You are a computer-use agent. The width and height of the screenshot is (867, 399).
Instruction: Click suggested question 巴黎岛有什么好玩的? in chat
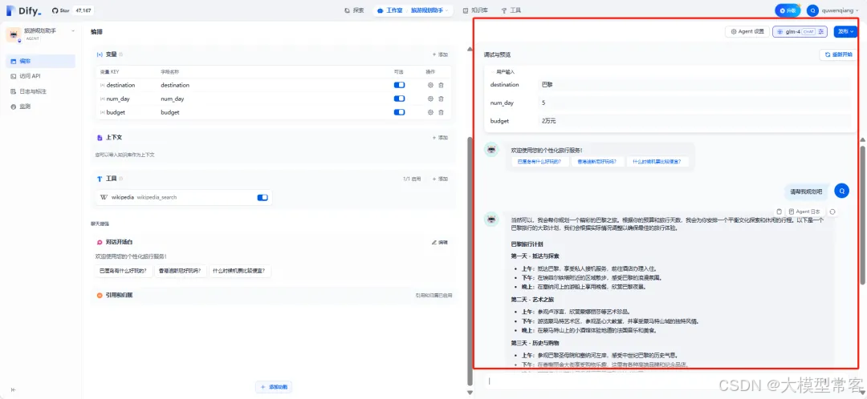point(539,162)
